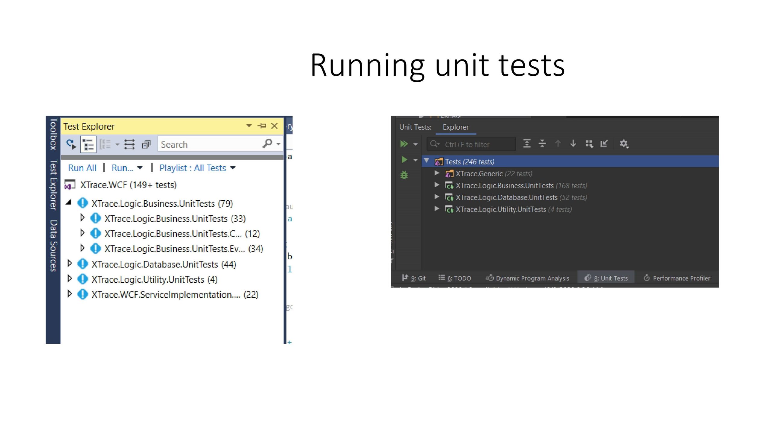This screenshot has height=434, width=772.
Task: Toggle hierarchy view in Test Explorer
Action: click(x=88, y=145)
